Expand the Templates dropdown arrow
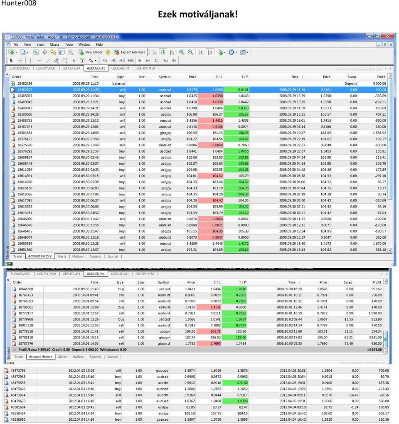The height and width of the screenshot is (424, 399). tap(247, 52)
